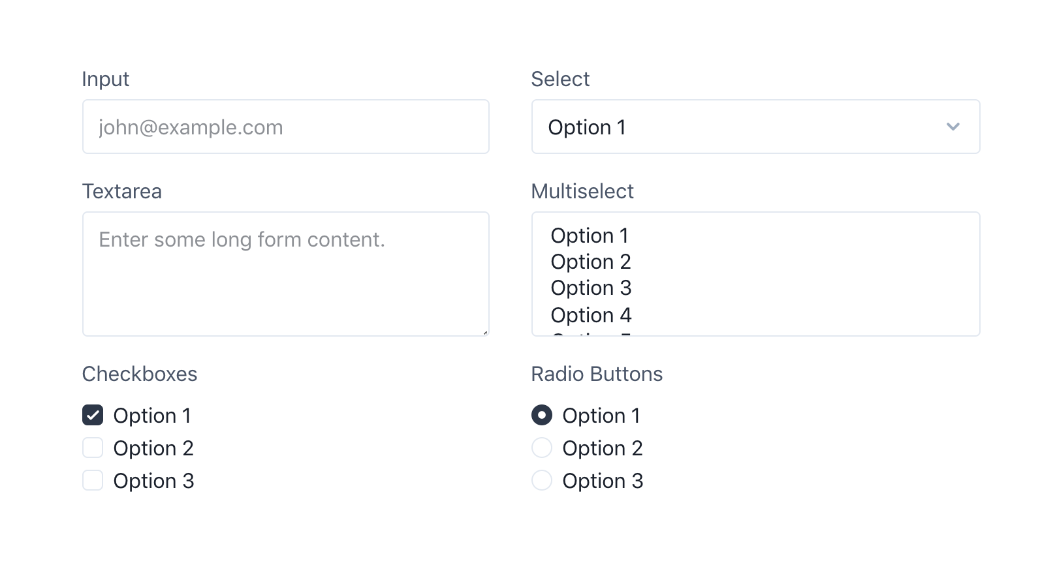Click the selected Option 1 radio button
Image resolution: width=1040 pixels, height=578 pixels.
(541, 415)
